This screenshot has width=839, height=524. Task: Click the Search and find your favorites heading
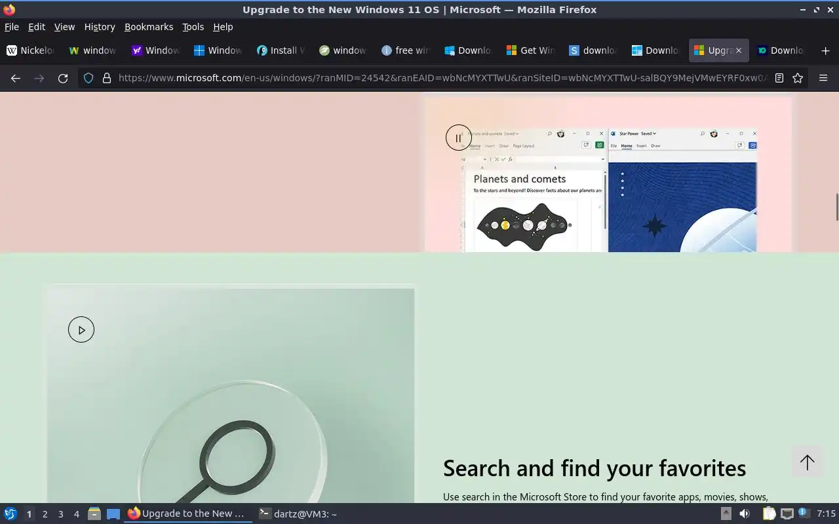[595, 468]
